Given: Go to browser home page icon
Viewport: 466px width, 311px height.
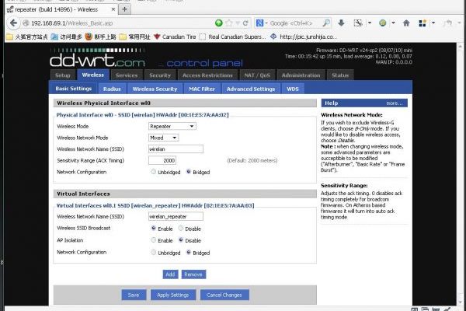Looking at the screenshot, I should [x=406, y=23].
